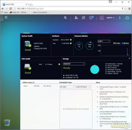Click the browser reload button
The image size is (132, 130).
11,9
